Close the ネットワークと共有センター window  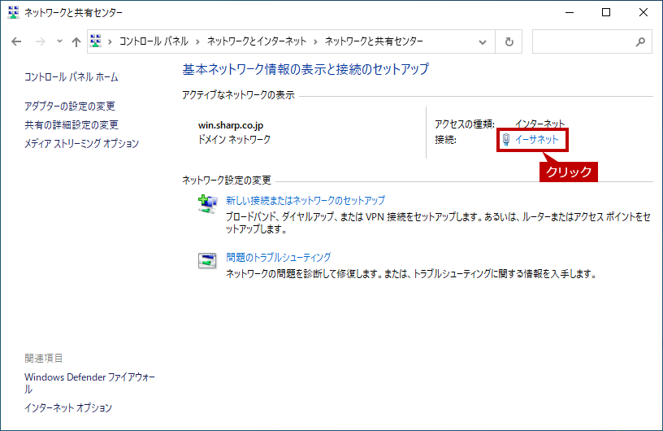click(643, 12)
